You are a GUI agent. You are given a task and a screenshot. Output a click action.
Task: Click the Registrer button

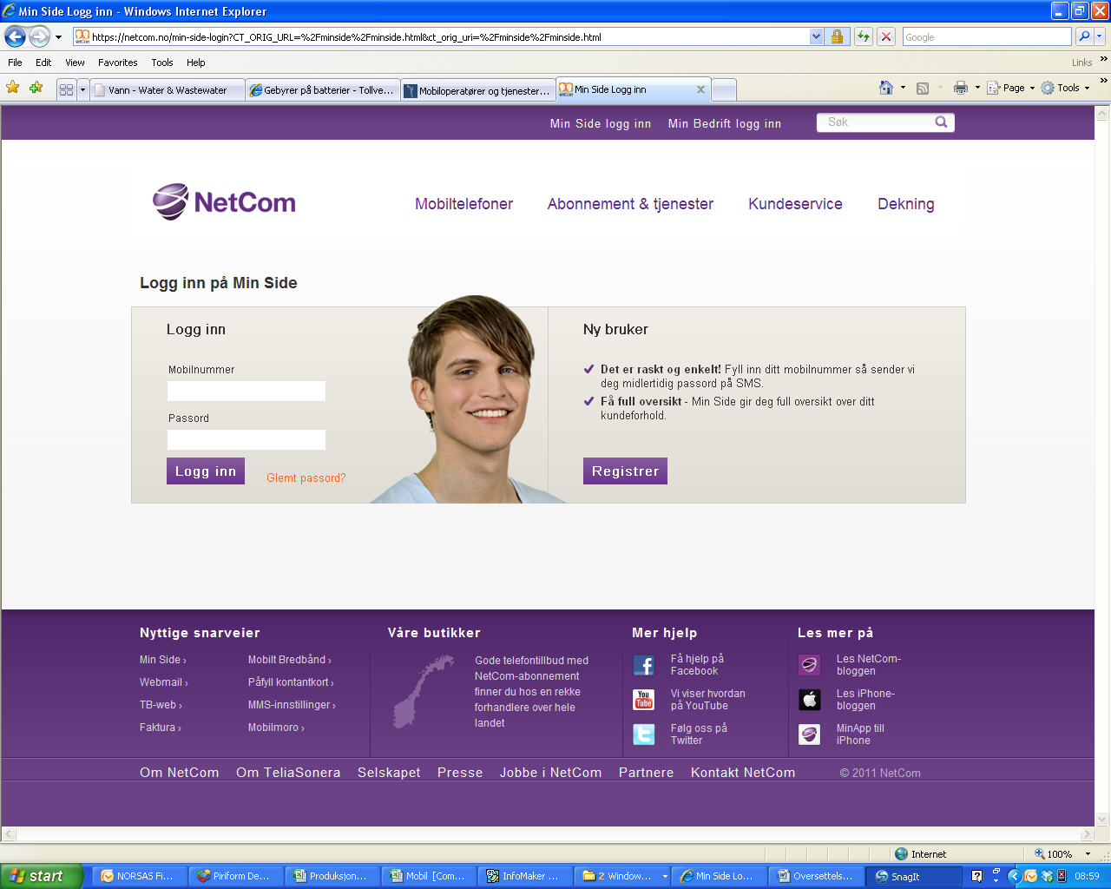[x=625, y=471]
